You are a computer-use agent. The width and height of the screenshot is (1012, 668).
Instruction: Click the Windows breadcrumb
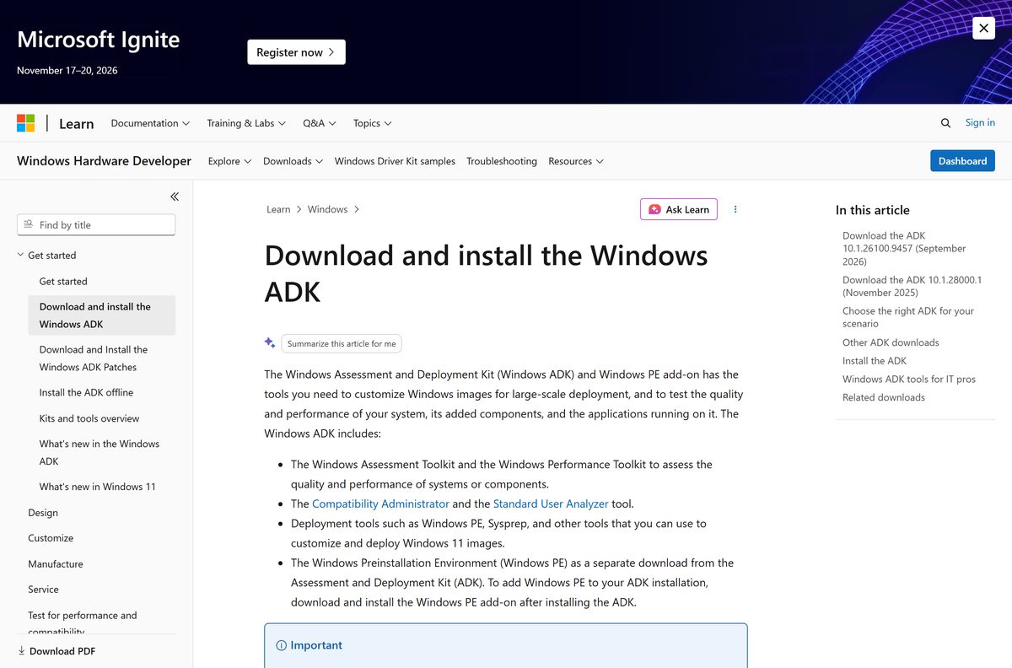click(x=327, y=209)
